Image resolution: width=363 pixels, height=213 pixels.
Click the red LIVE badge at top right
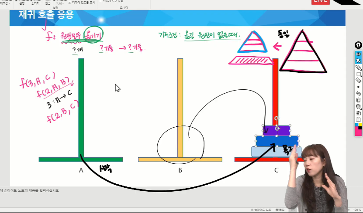[320, 2]
